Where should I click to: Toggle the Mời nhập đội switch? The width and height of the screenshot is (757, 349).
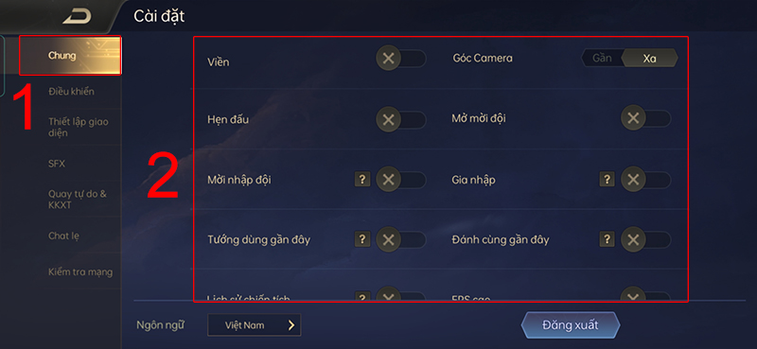pos(400,180)
